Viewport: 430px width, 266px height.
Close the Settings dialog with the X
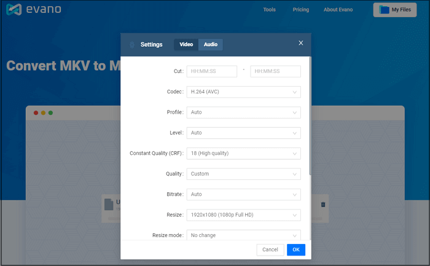click(x=300, y=43)
